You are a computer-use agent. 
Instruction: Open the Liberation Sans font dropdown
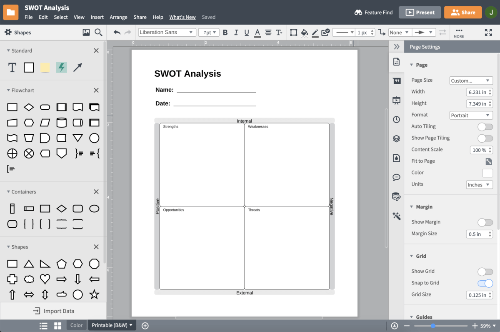pos(167,33)
